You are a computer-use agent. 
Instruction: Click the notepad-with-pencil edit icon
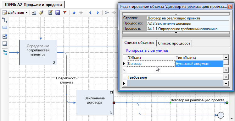click(x=51, y=13)
